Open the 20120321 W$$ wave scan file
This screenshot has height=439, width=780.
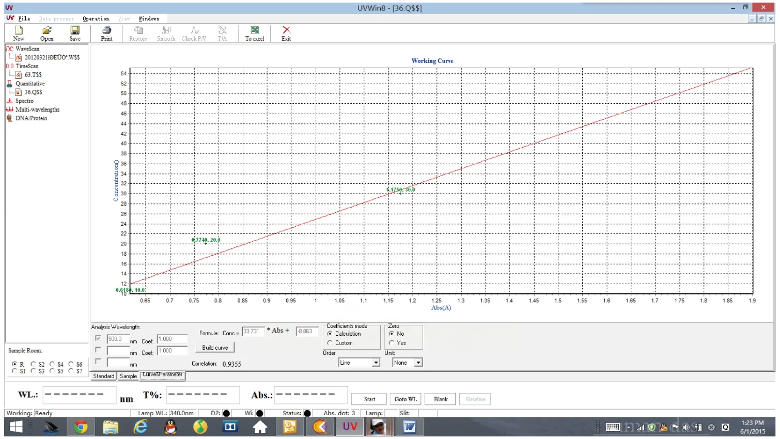(x=52, y=57)
